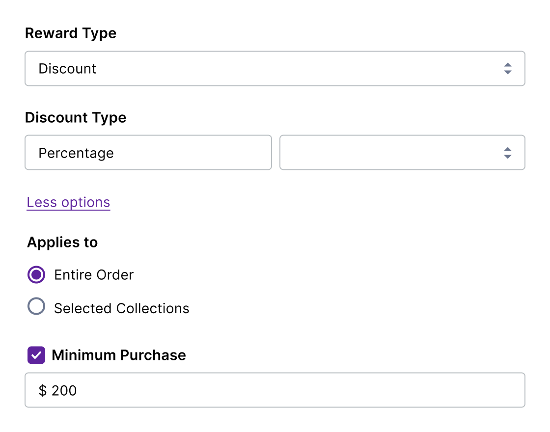Click the Reward Type heading text

tap(71, 34)
